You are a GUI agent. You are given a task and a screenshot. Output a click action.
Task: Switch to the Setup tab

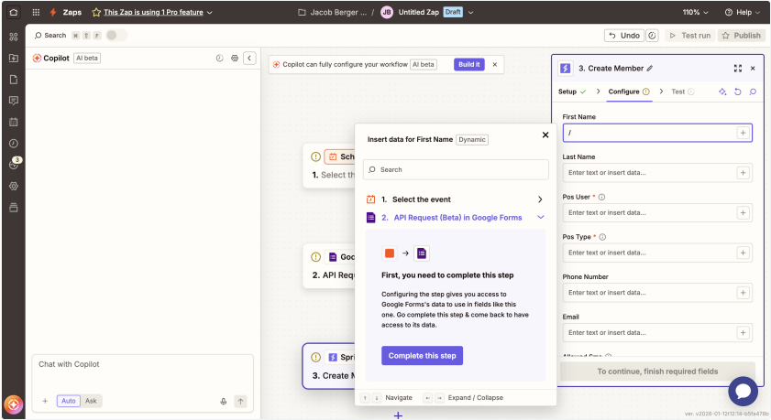[572, 92]
